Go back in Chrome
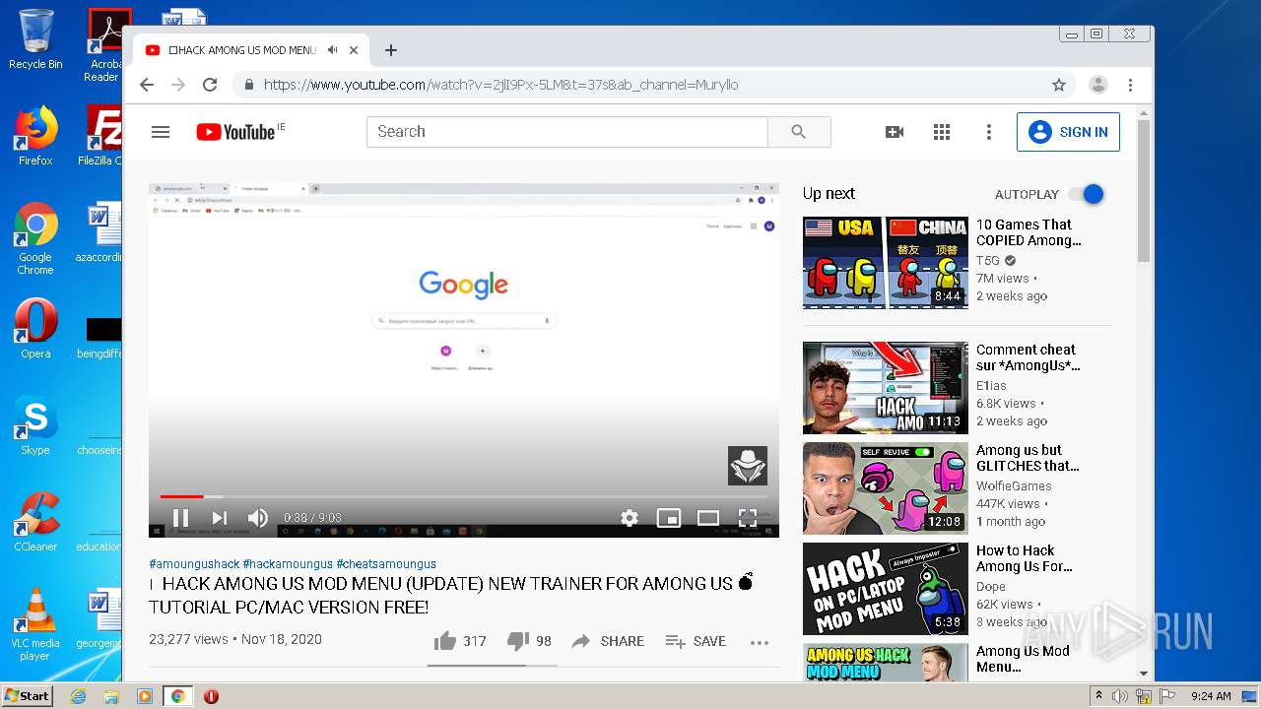The height and width of the screenshot is (709, 1261). point(147,85)
